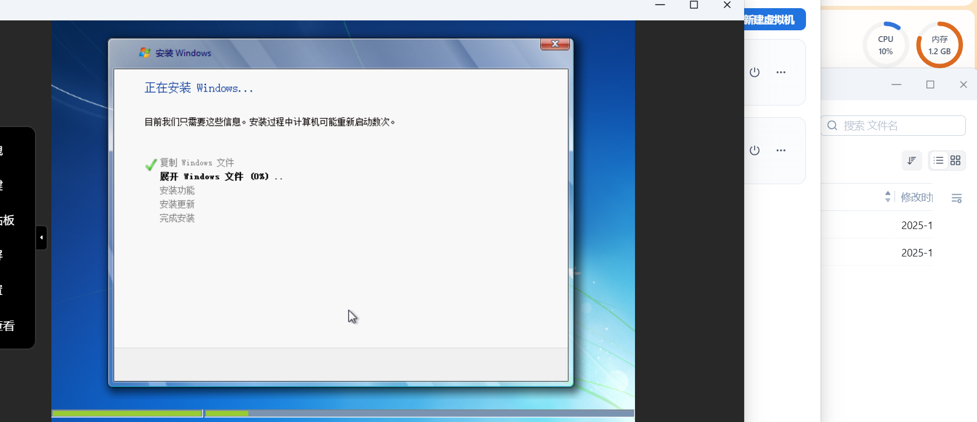Close the virtual machine console window
977x422 pixels.
click(727, 5)
